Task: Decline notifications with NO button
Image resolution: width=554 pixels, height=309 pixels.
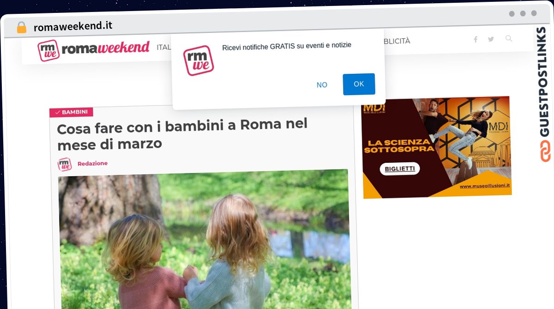Action: (x=322, y=85)
